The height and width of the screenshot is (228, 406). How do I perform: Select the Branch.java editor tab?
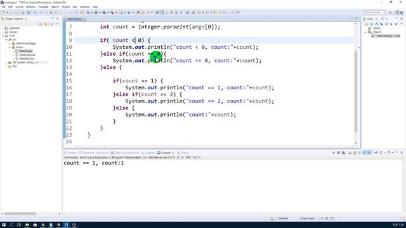click(74, 19)
